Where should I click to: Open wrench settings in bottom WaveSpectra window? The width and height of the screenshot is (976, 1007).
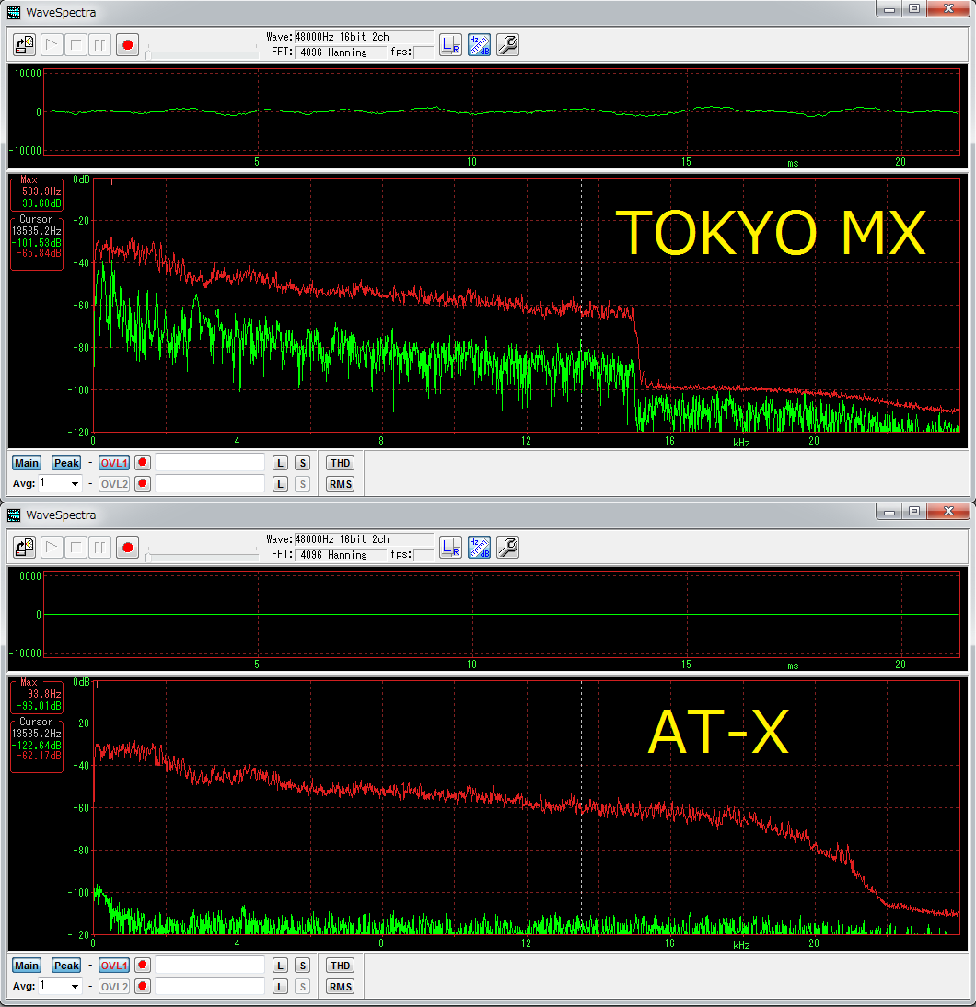[x=507, y=547]
